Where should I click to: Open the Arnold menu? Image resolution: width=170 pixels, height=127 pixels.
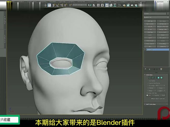tap(133, 2)
